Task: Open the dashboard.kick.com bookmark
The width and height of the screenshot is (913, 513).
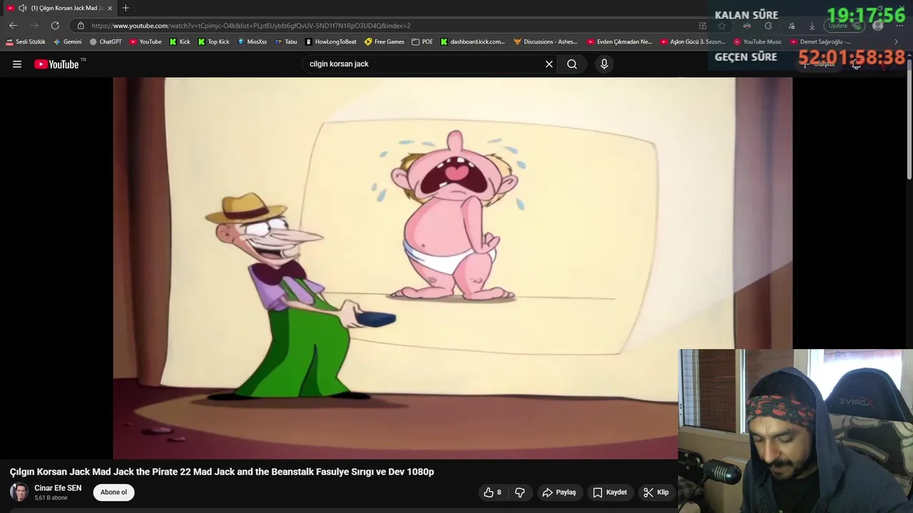Action: click(473, 42)
